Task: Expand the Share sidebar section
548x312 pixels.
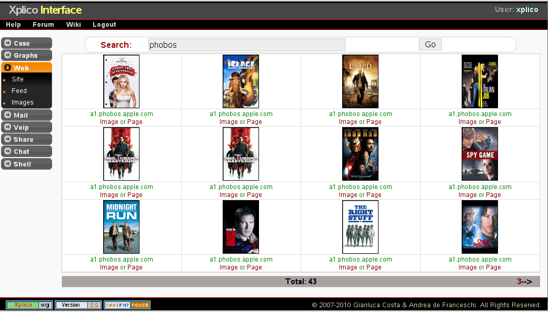Action: click(26, 139)
